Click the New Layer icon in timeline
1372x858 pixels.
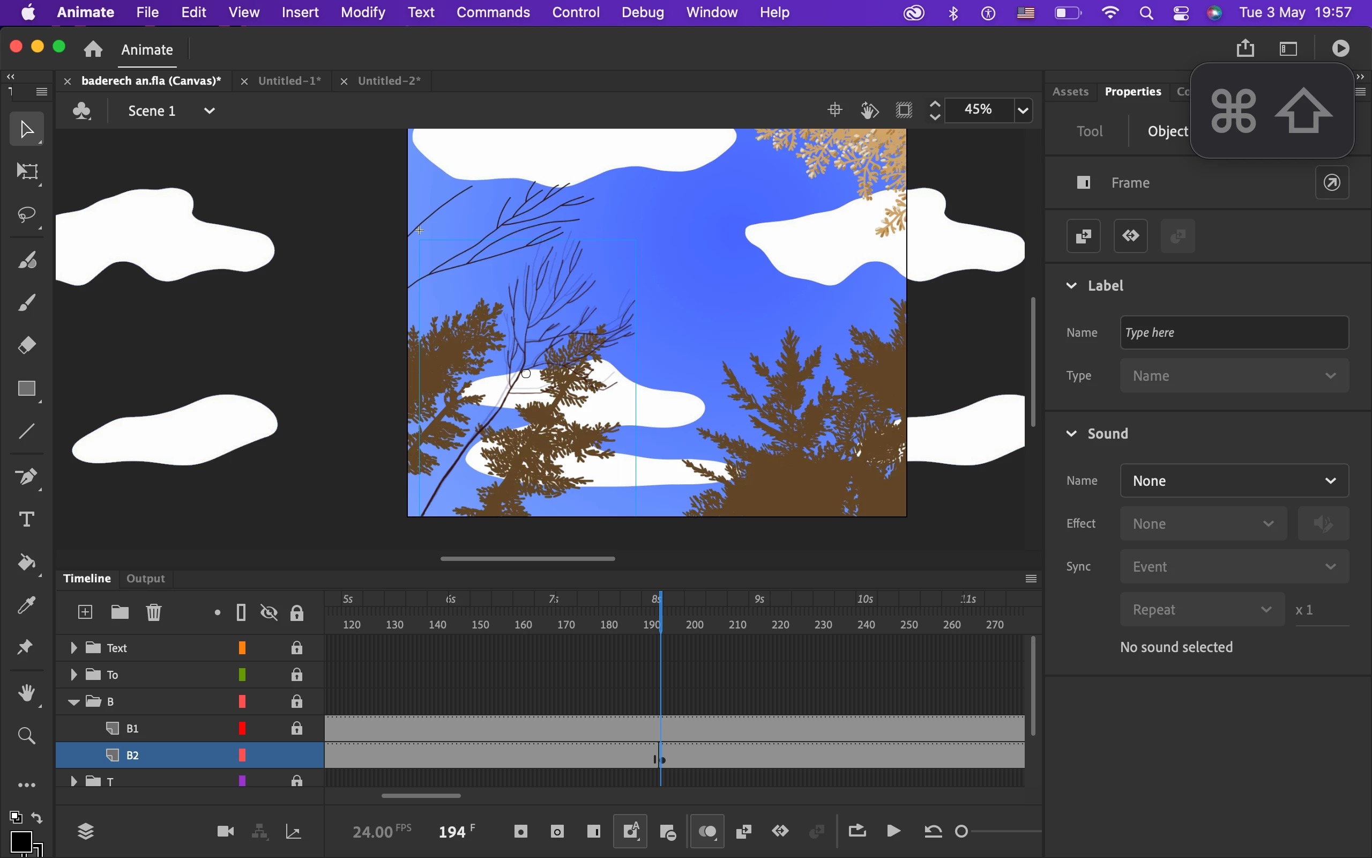[85, 612]
